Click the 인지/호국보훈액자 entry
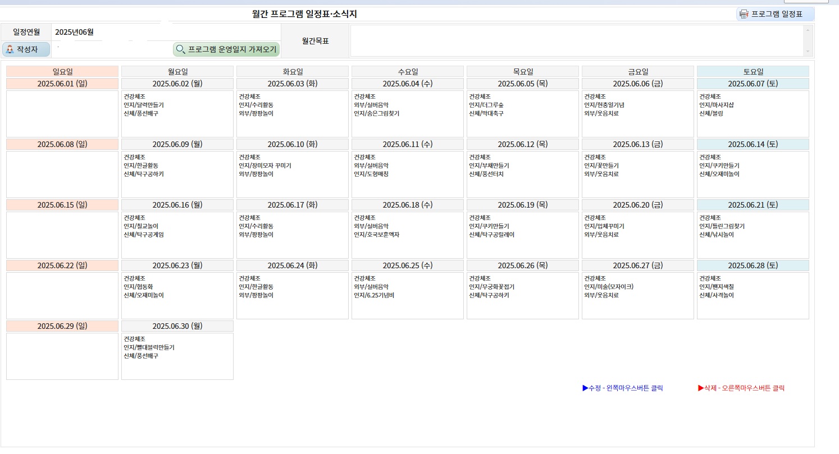Image resolution: width=839 pixels, height=454 pixels. click(376, 235)
